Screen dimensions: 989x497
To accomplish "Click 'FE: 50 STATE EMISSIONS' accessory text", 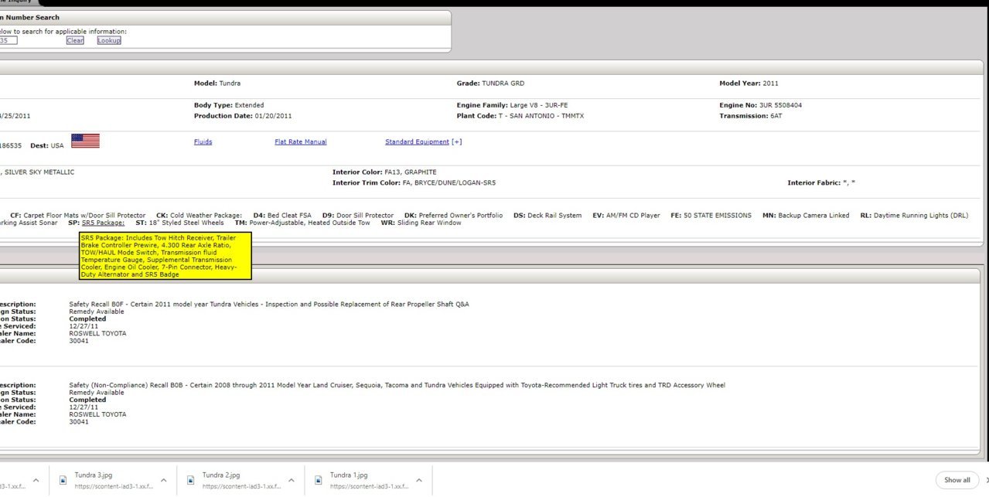I will [711, 216].
